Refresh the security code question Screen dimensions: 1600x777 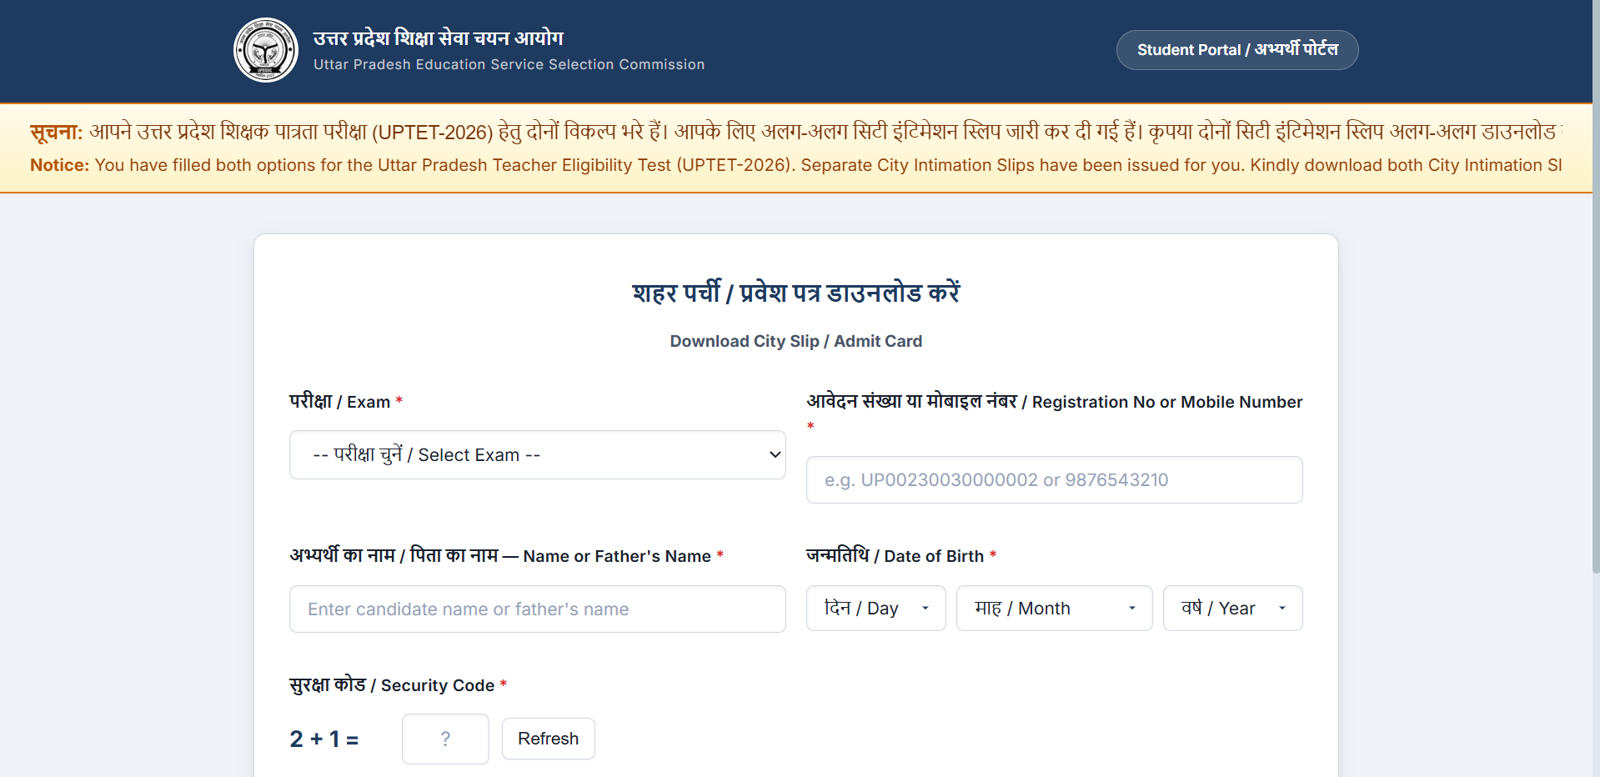(548, 739)
